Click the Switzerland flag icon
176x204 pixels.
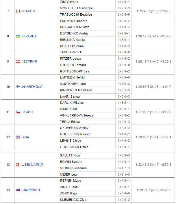(18, 165)
